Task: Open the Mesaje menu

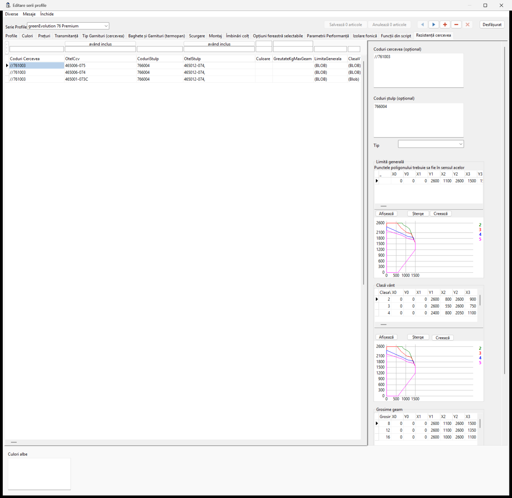Action: click(x=29, y=14)
